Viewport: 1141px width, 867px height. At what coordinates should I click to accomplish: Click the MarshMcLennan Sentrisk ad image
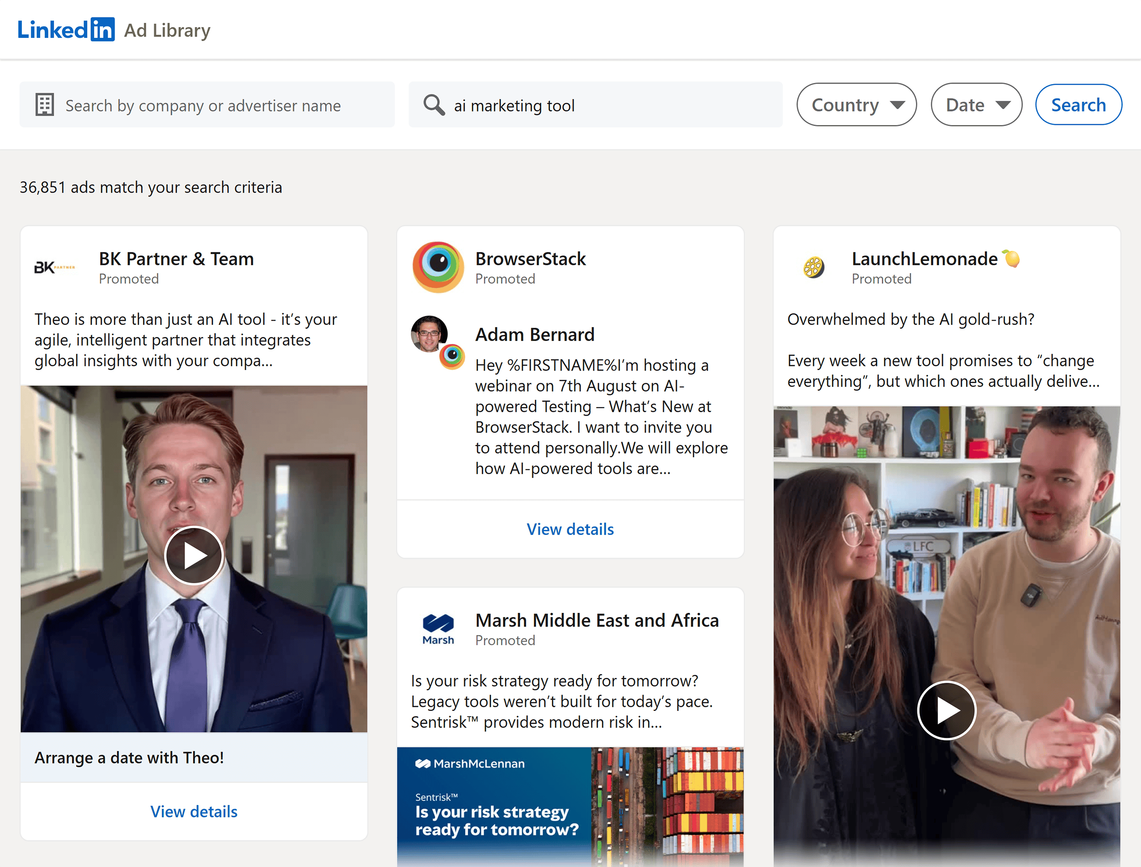(x=570, y=807)
